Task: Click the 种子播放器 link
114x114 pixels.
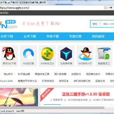Action: (24, 74)
